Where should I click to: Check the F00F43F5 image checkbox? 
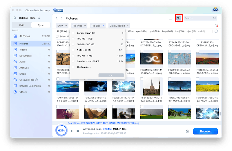coord(58,79)
